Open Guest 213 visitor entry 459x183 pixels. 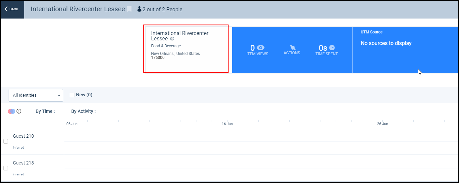coord(23,163)
